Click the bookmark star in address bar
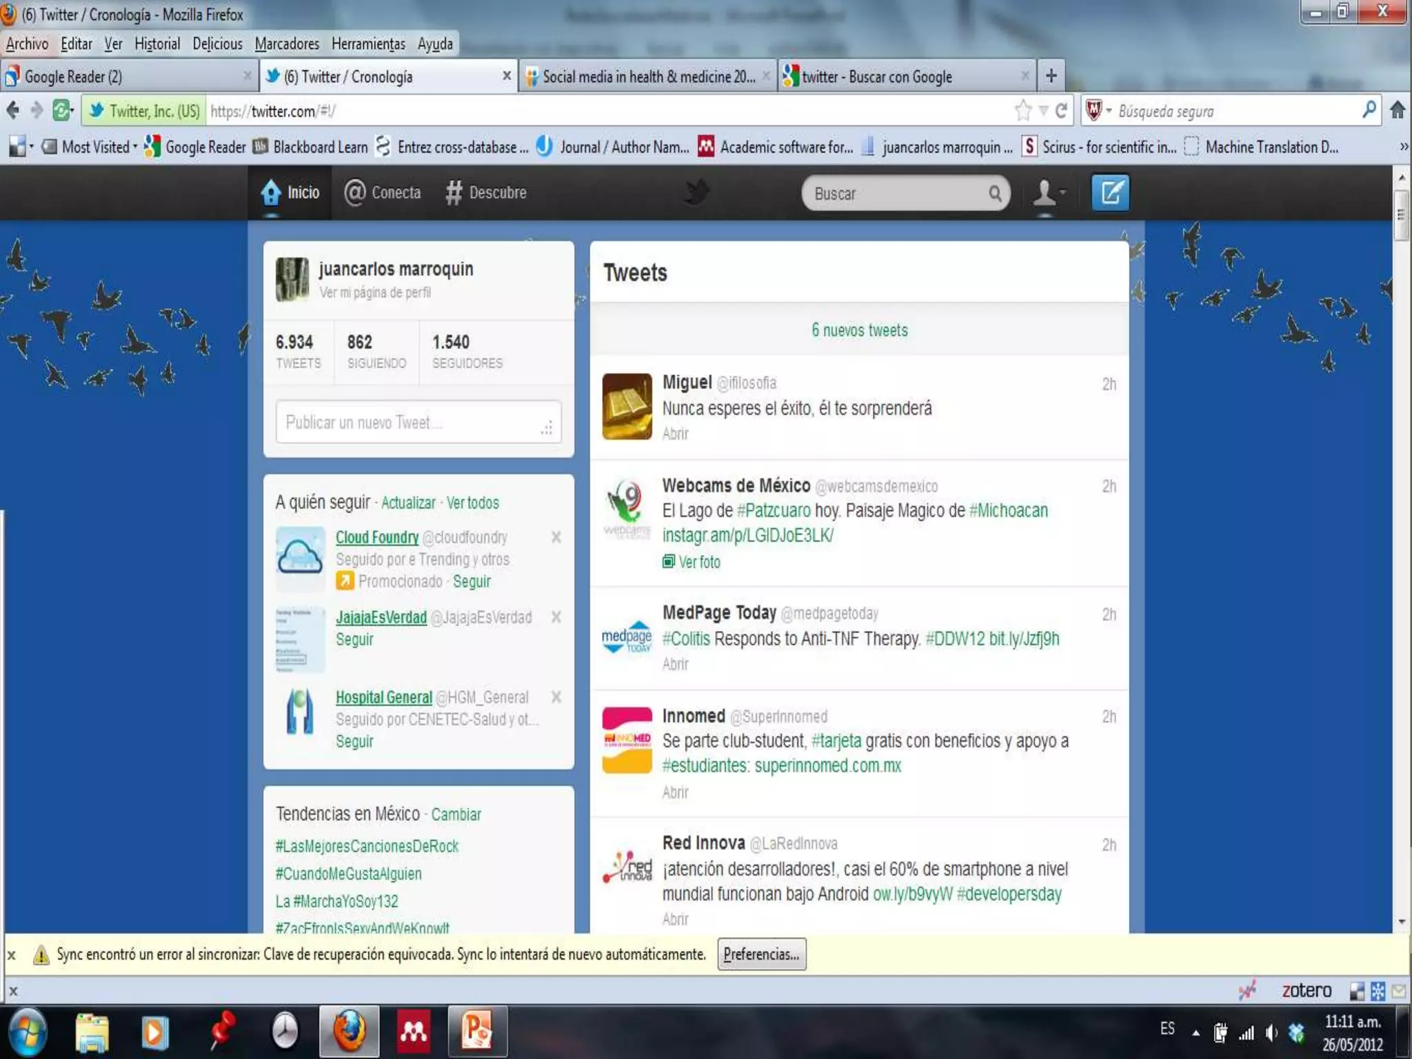This screenshot has width=1412, height=1059. pos(1023,110)
